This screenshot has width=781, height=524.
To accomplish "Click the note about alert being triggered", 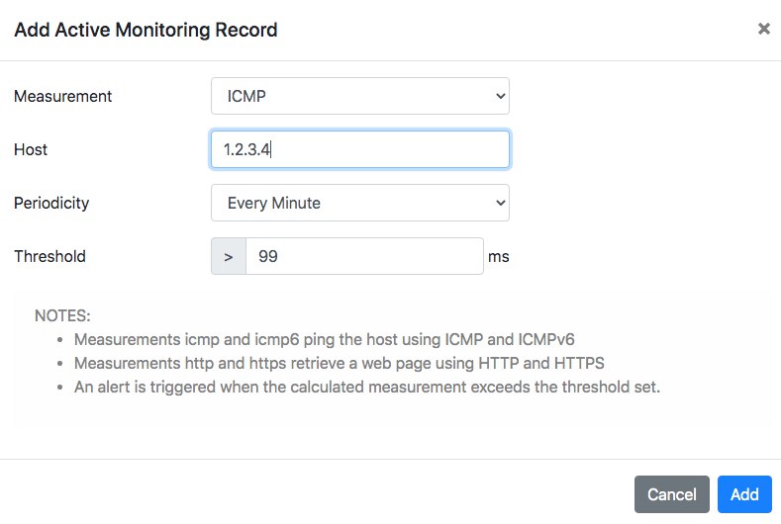I will click(366, 387).
